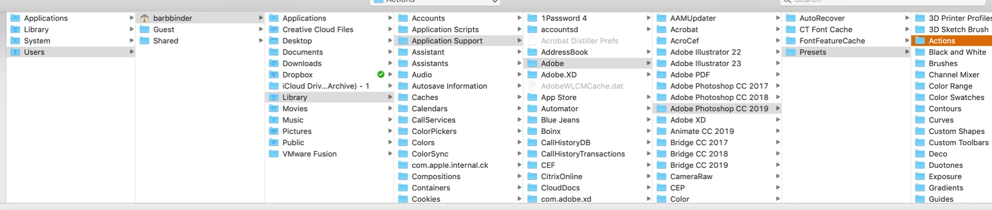The image size is (992, 210).
Task: Click the barbbinder home folder icon
Action: point(145,18)
